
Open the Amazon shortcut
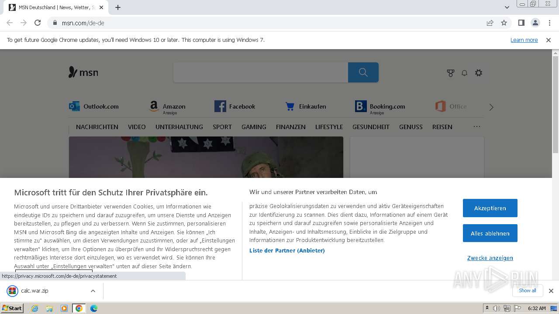point(167,107)
